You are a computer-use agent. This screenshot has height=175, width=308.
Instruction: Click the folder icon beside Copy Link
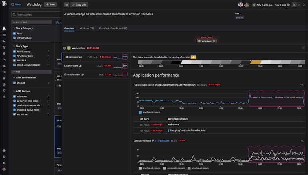[67, 5]
